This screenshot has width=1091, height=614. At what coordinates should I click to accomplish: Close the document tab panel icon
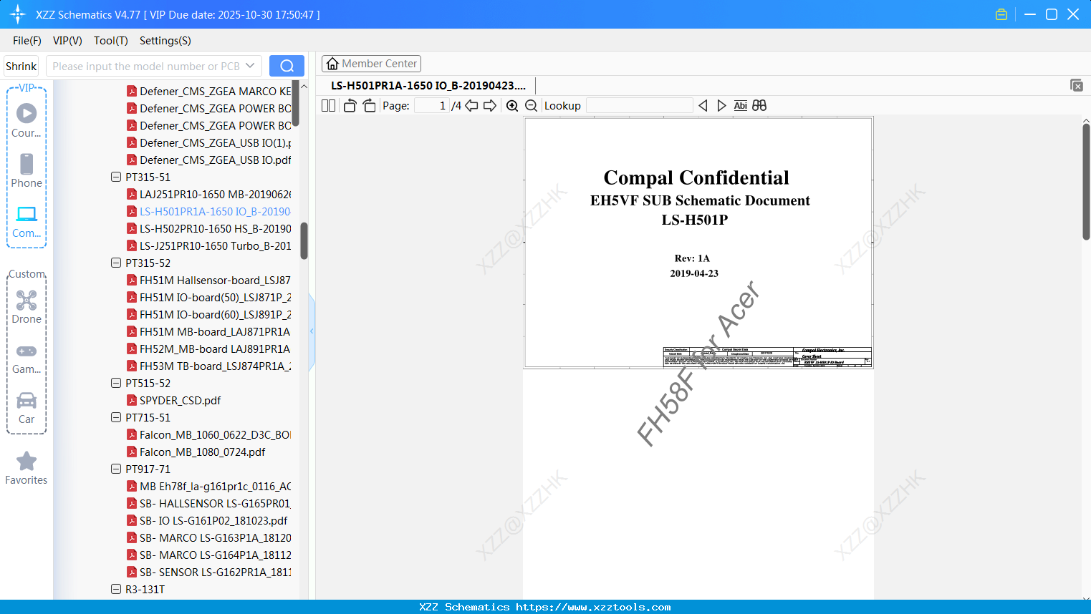(x=1077, y=85)
